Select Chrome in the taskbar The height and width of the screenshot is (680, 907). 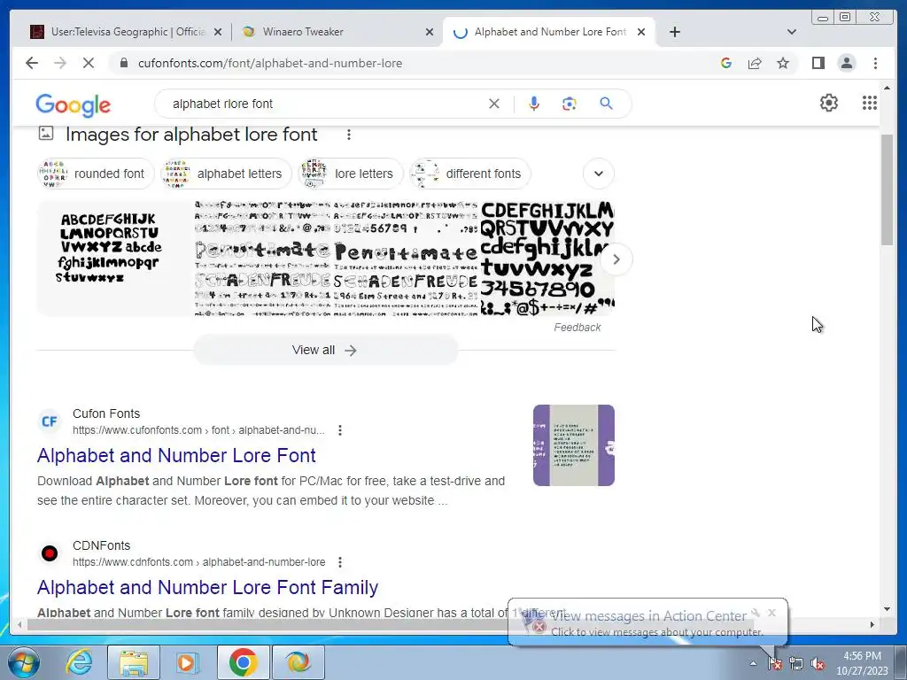pyautogui.click(x=243, y=662)
